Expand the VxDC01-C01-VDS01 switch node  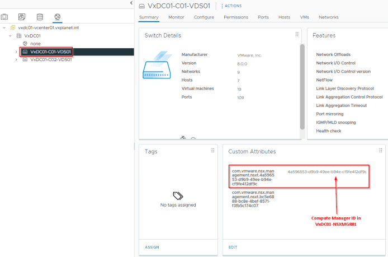16,52
